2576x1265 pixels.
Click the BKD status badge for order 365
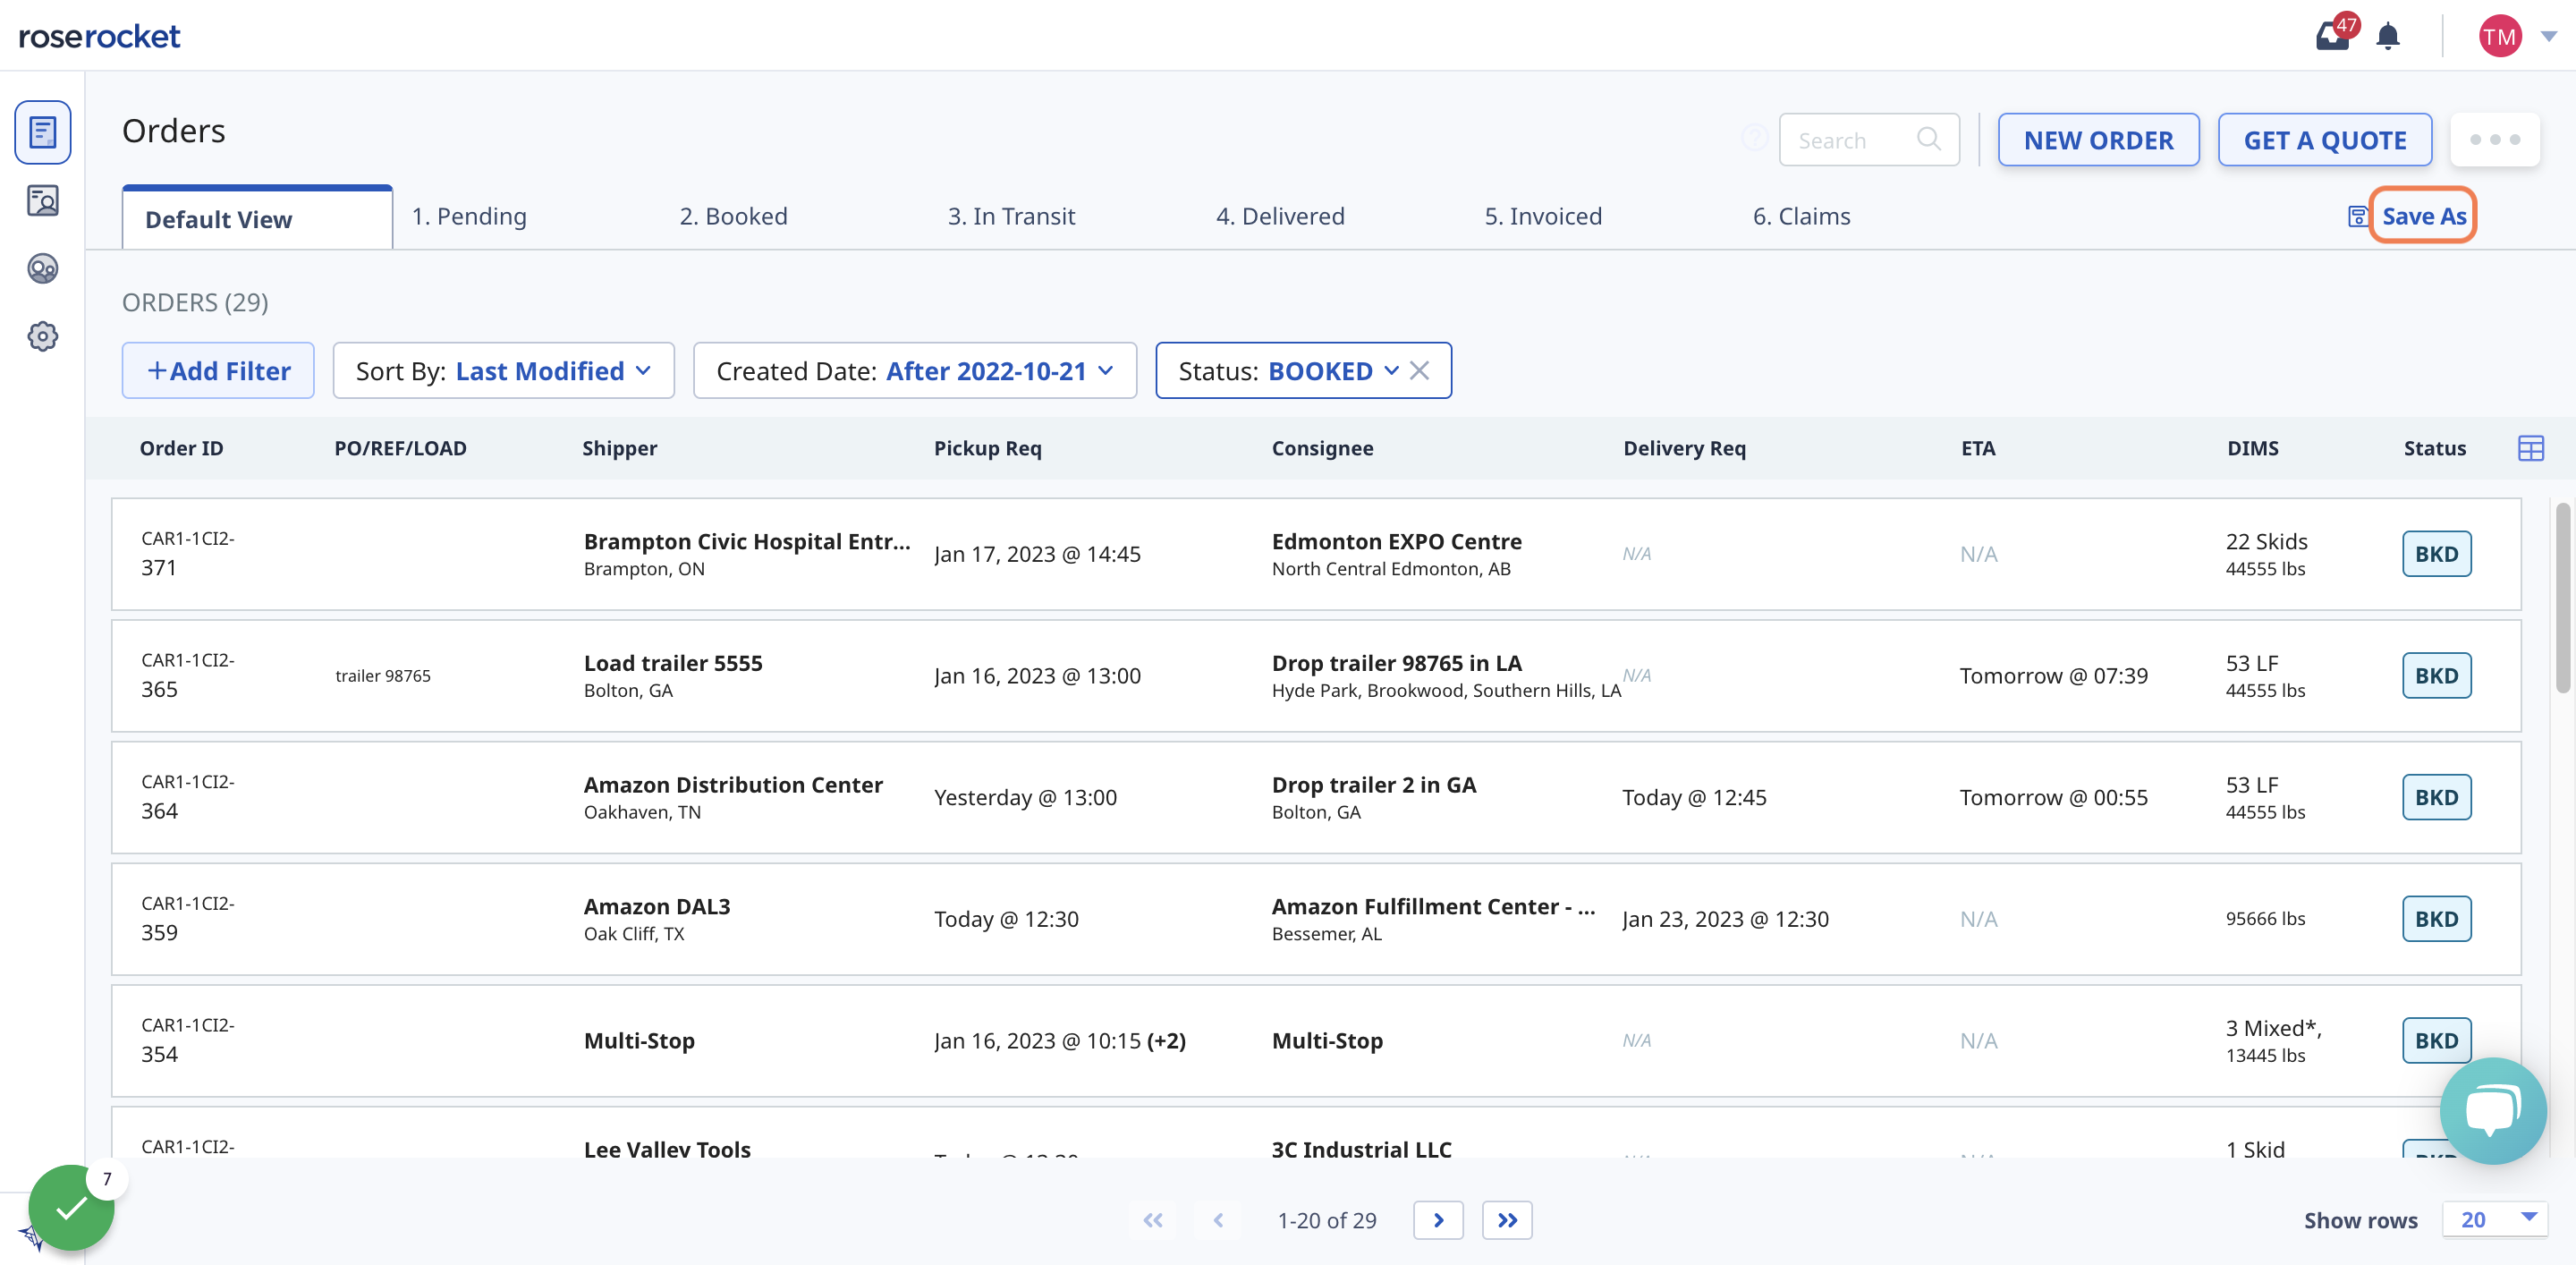[2436, 676]
